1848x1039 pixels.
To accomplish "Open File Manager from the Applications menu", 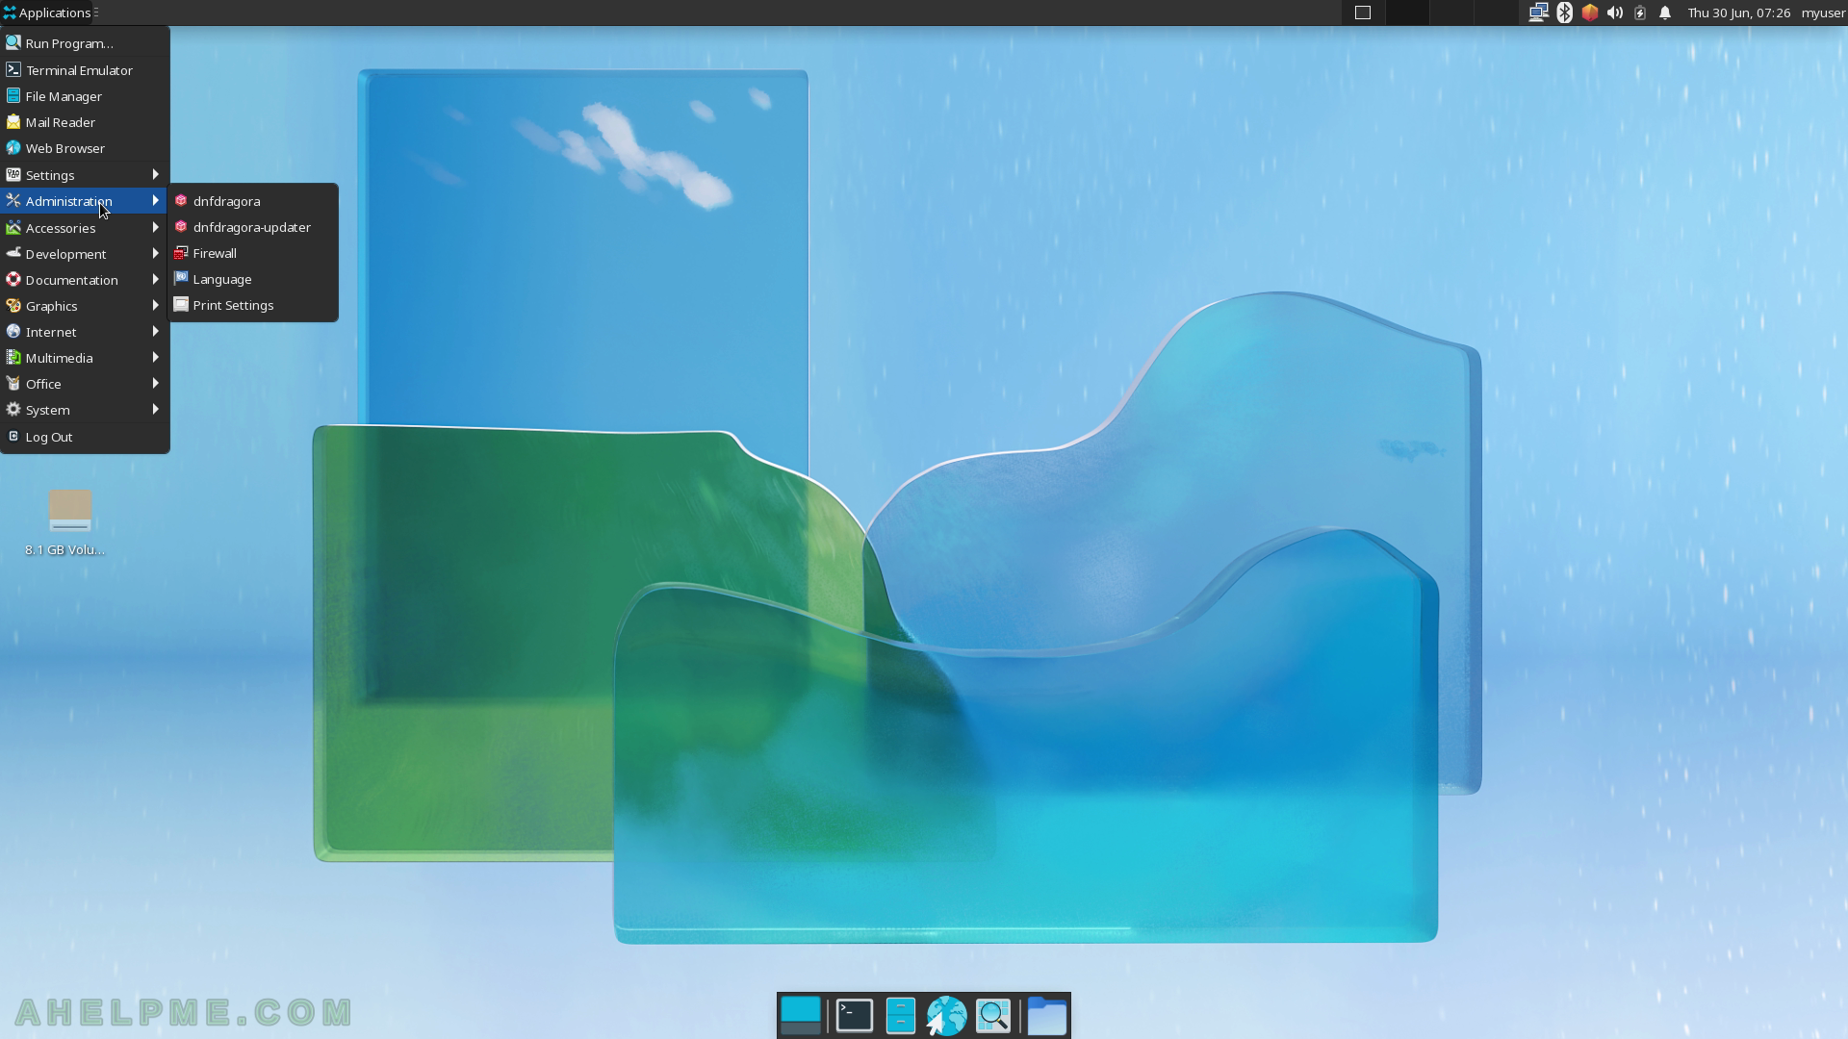I will coord(85,96).
